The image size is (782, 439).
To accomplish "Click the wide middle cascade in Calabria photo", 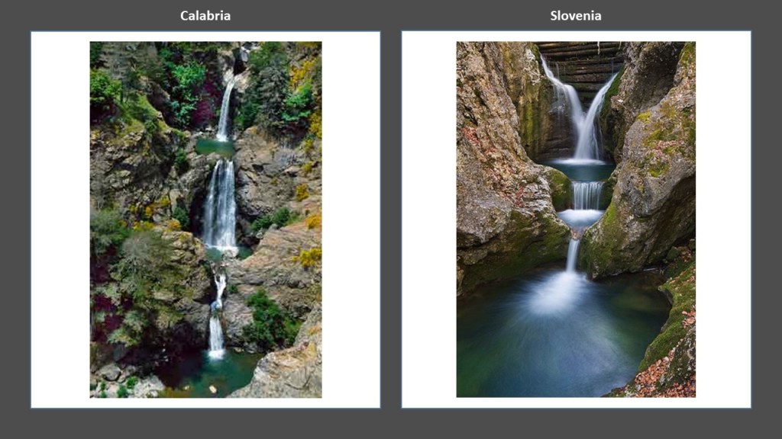I will tap(220, 204).
